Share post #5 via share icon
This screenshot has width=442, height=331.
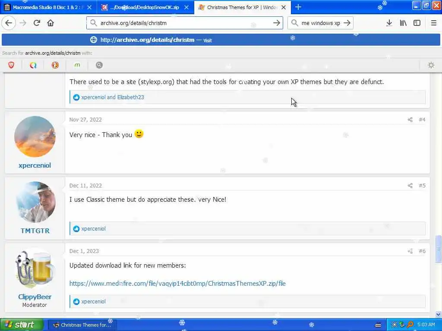[410, 185]
